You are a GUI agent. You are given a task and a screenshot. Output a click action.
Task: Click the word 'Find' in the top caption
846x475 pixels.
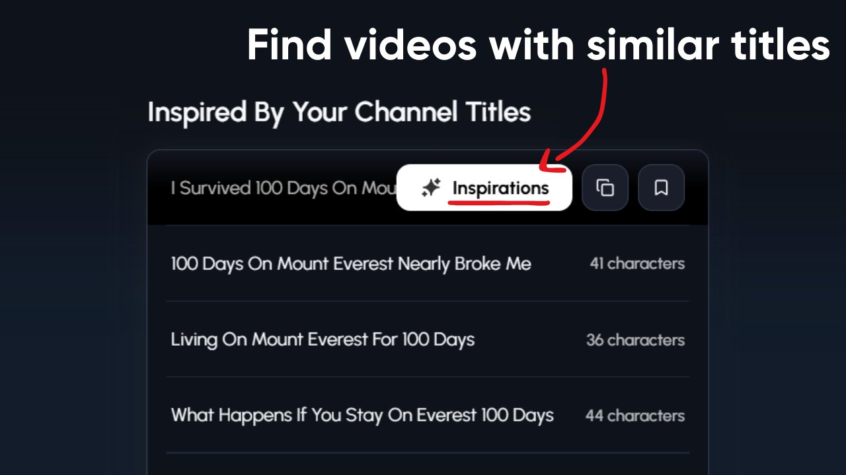(x=290, y=46)
